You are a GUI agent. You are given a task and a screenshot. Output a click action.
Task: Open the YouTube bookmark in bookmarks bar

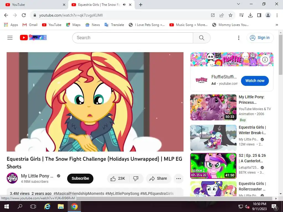pyautogui.click(x=52, y=25)
